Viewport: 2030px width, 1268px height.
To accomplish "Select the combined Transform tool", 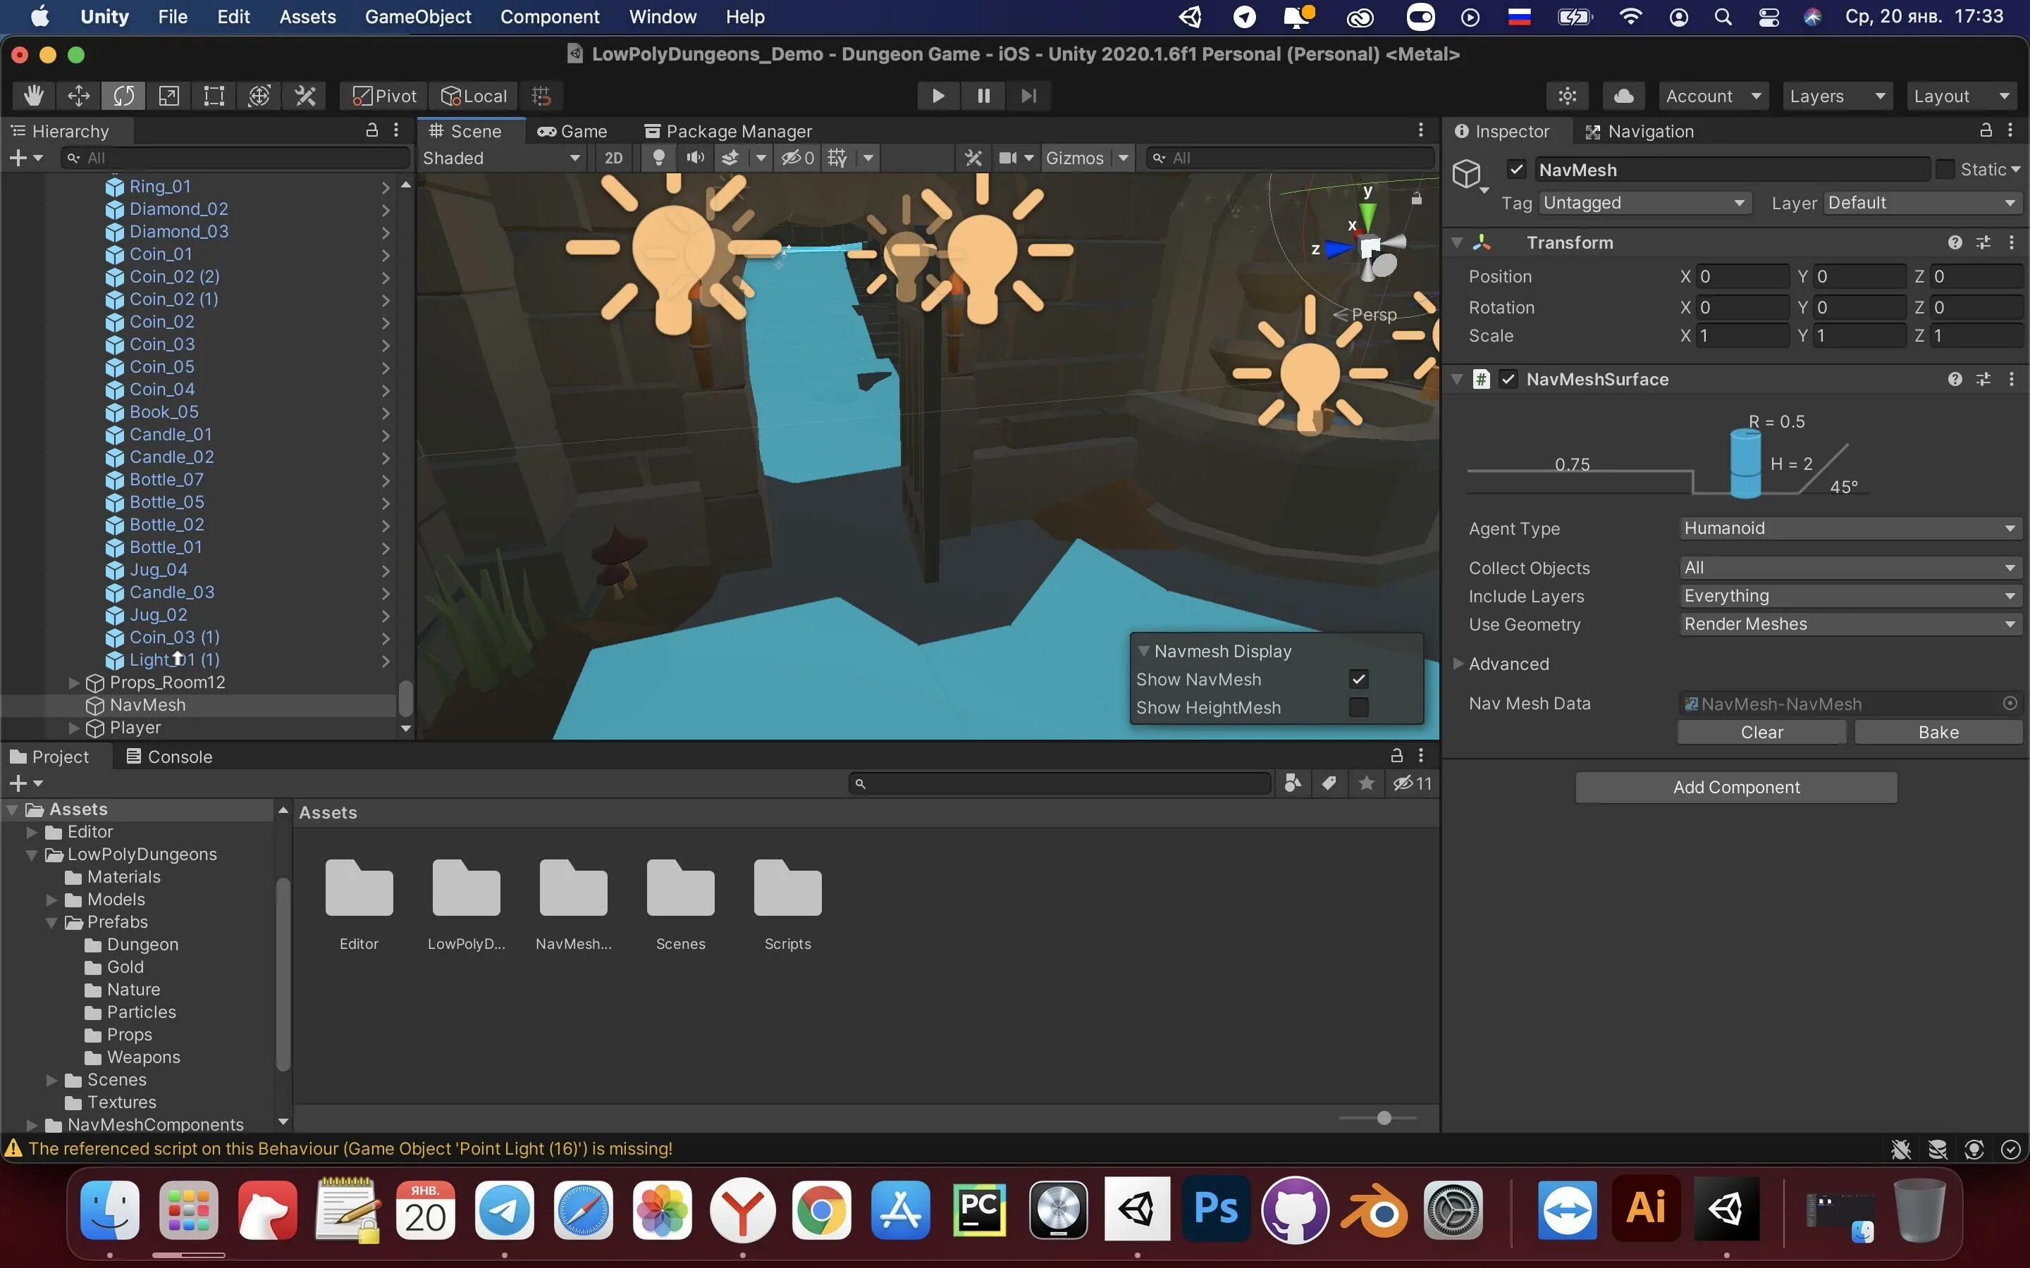I will click(x=259, y=96).
